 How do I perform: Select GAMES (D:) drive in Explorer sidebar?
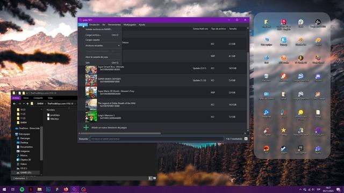(x=24, y=173)
